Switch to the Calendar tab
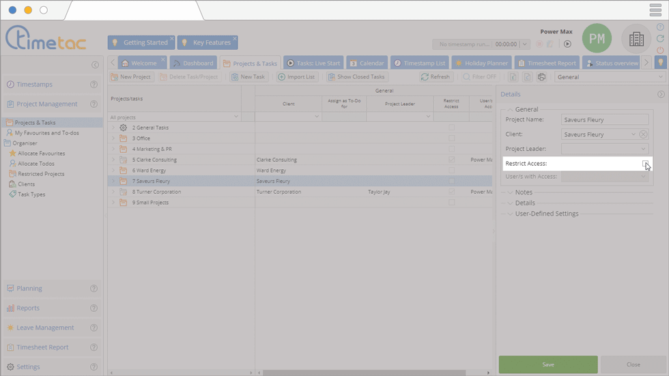This screenshot has height=376, width=669. point(367,63)
